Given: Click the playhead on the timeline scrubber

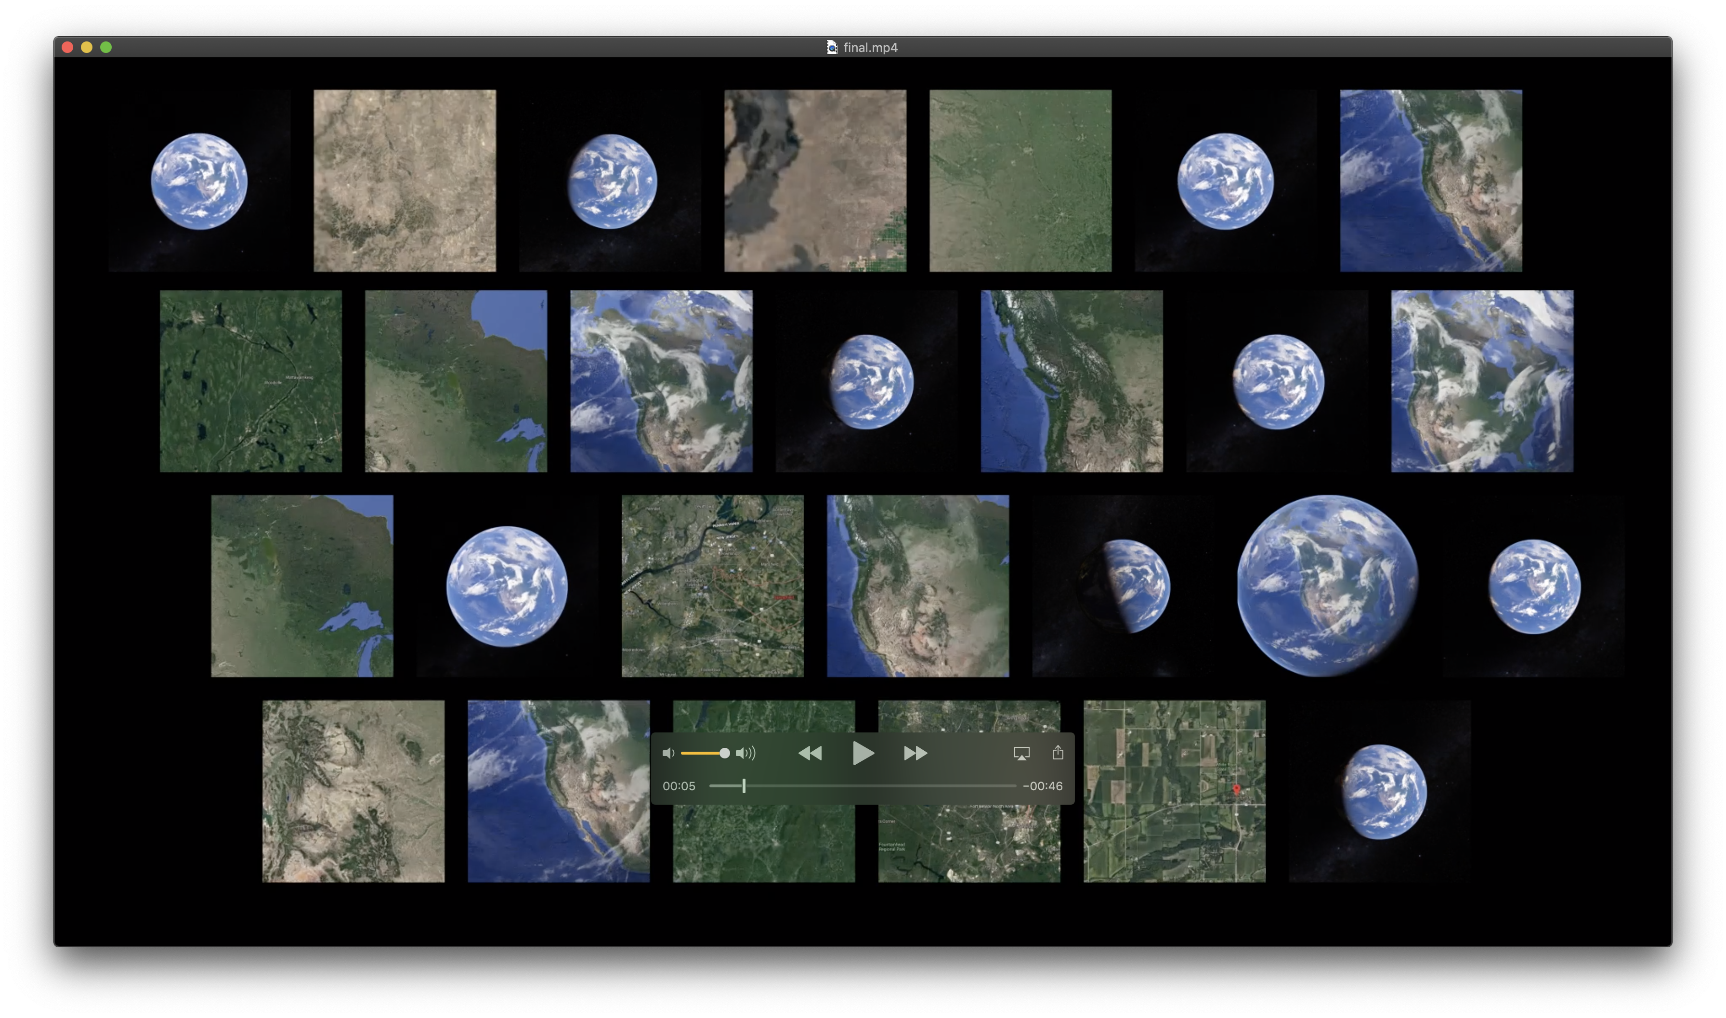Looking at the screenshot, I should coord(744,786).
